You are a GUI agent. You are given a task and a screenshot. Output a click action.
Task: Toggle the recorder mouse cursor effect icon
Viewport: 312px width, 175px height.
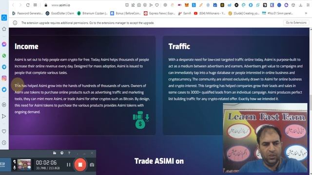point(14,162)
